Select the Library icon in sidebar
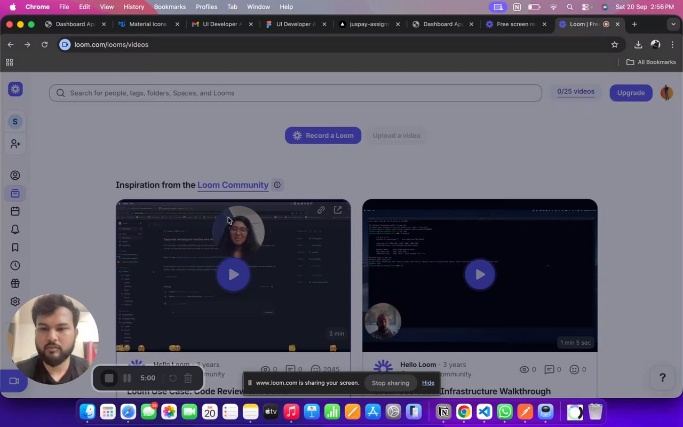This screenshot has width=683, height=427. click(15, 193)
